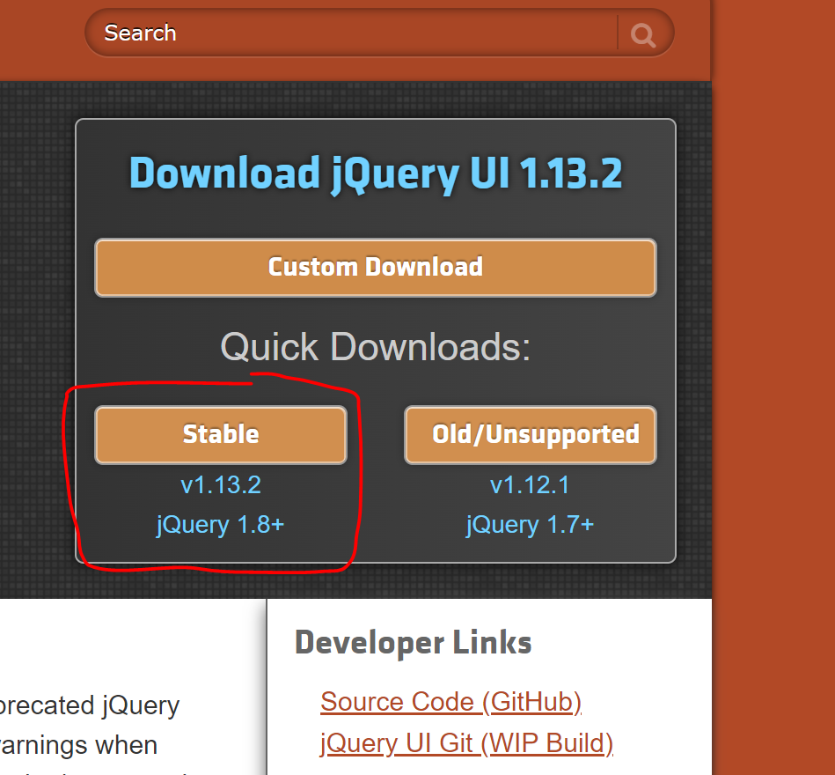Follow the v1.12.1 version link
Image resolution: width=835 pixels, height=775 pixels.
pos(530,485)
